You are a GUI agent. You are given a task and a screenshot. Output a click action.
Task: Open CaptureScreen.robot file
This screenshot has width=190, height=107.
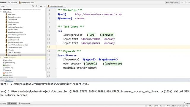[14, 17]
